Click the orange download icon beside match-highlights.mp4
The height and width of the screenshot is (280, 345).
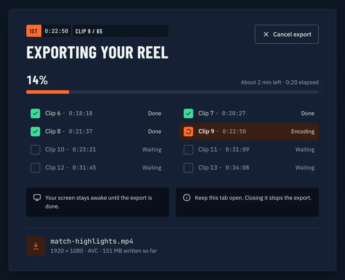click(36, 246)
